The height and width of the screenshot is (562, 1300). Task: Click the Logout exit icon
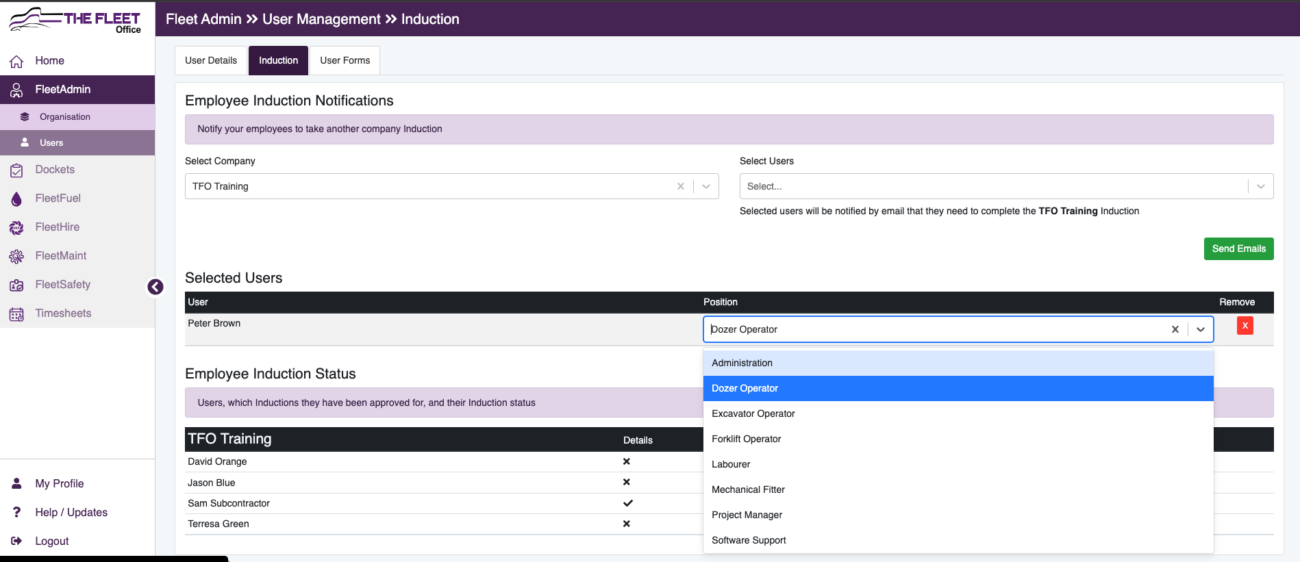16,541
